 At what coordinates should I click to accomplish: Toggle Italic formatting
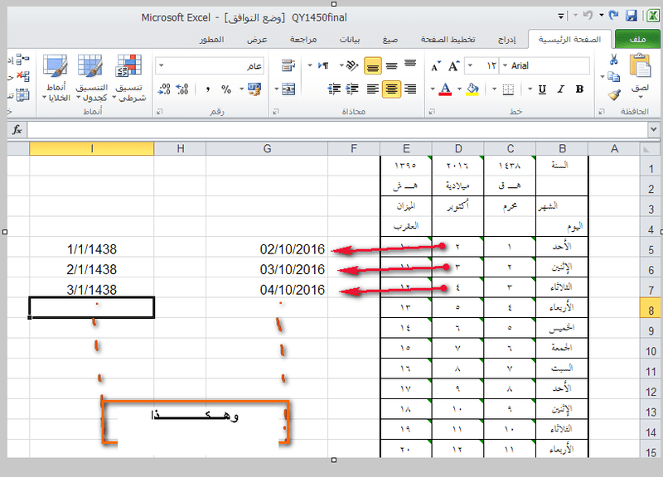562,89
